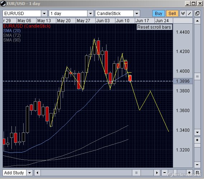Click the SMA (90) legend label
The height and width of the screenshot is (179, 204).
coord(12,40)
